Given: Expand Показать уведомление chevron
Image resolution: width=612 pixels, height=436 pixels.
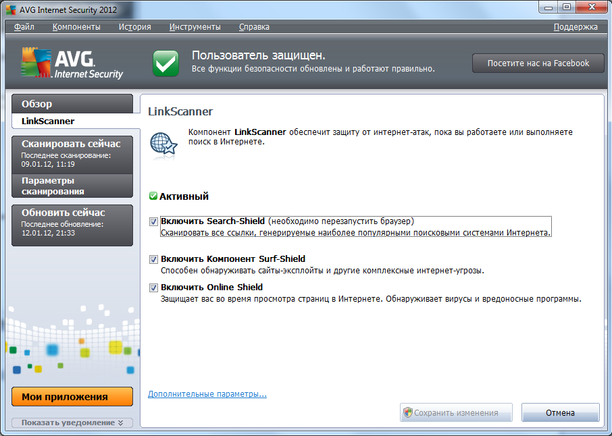Looking at the screenshot, I should [x=120, y=423].
